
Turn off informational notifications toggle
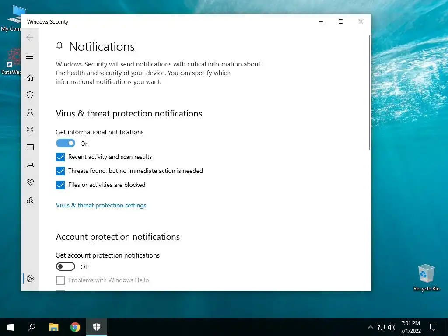pyautogui.click(x=66, y=143)
